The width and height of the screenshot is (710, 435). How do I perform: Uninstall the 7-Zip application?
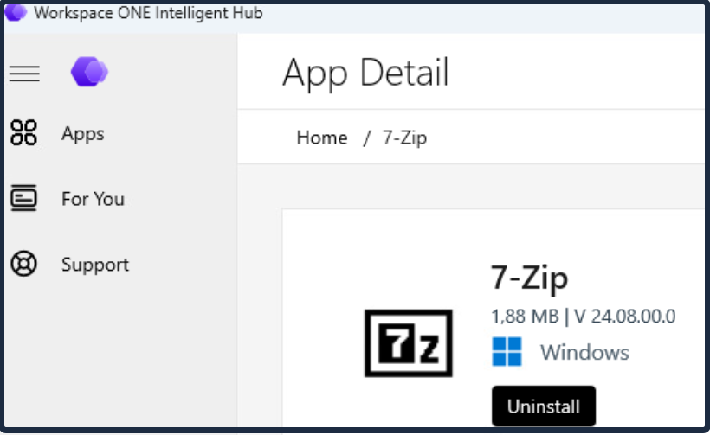click(x=544, y=406)
